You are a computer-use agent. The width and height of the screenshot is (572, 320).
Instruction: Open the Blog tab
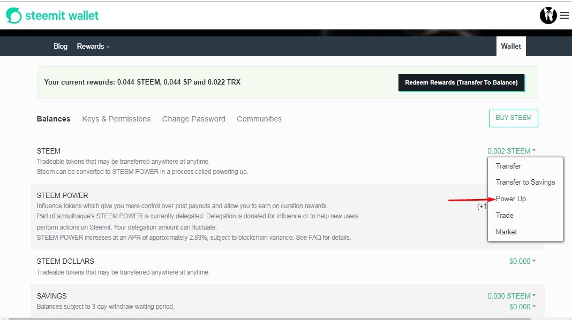tap(61, 46)
